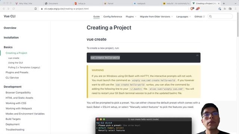Switch to the Document tab

tap(52, 3)
